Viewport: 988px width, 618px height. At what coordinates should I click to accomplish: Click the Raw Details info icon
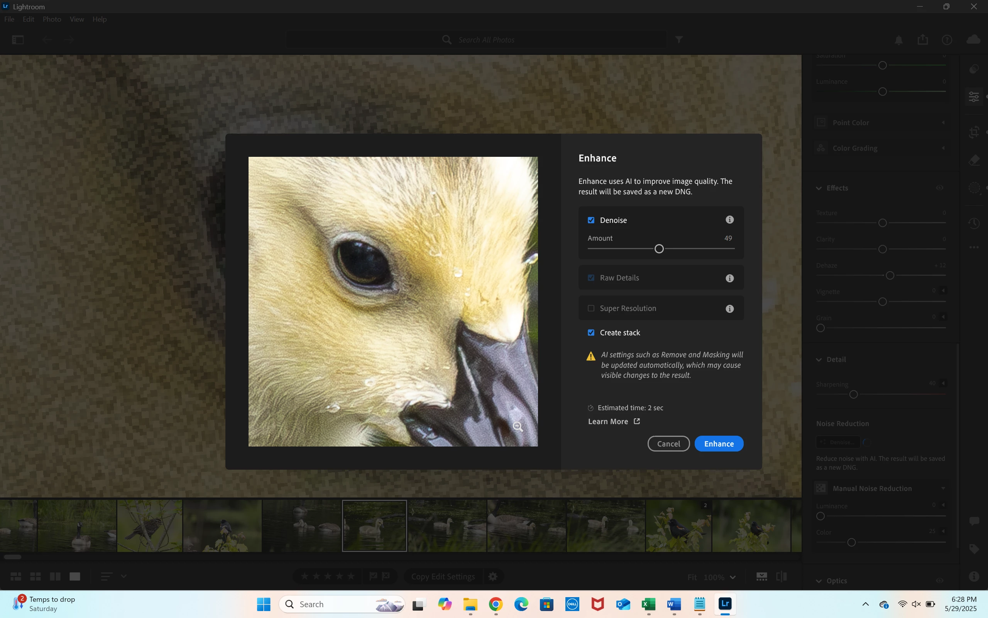click(x=729, y=278)
